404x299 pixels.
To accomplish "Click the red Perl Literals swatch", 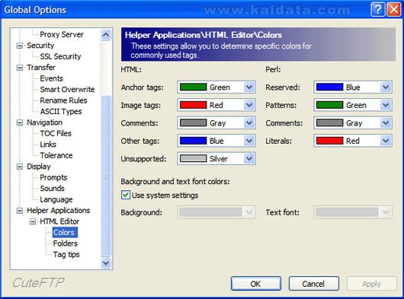I will click(329, 141).
